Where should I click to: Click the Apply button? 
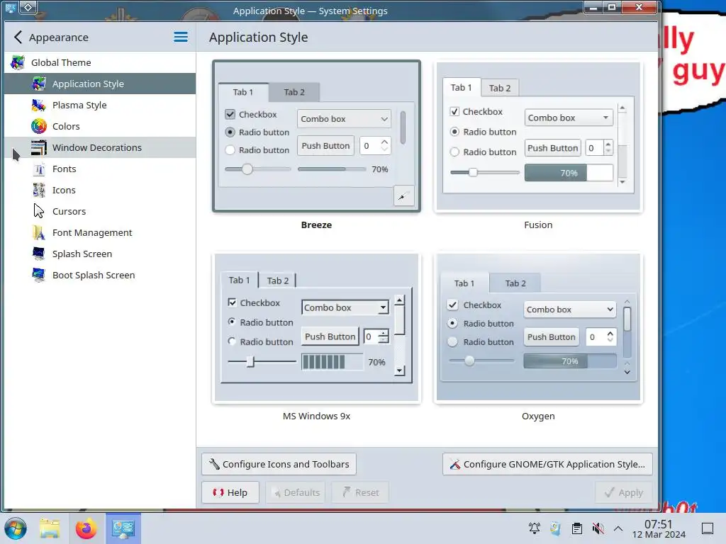click(x=624, y=493)
